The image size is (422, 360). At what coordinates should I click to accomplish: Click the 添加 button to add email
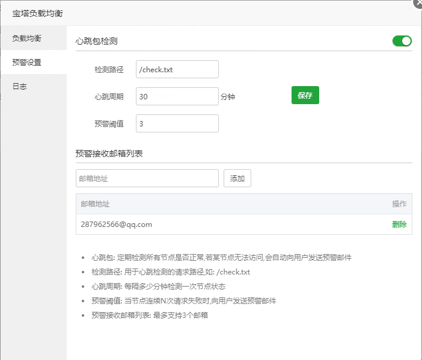click(x=237, y=178)
